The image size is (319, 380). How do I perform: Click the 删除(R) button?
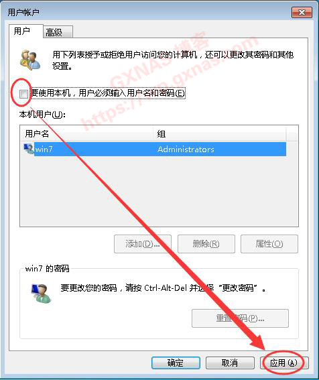[206, 244]
